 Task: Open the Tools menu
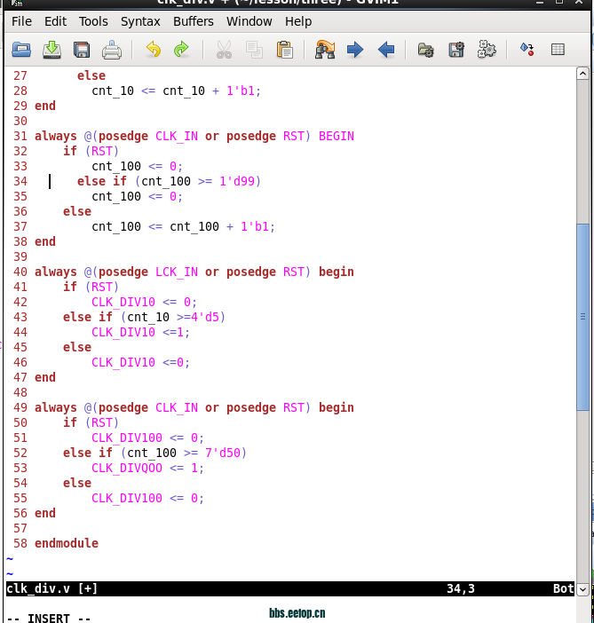93,21
